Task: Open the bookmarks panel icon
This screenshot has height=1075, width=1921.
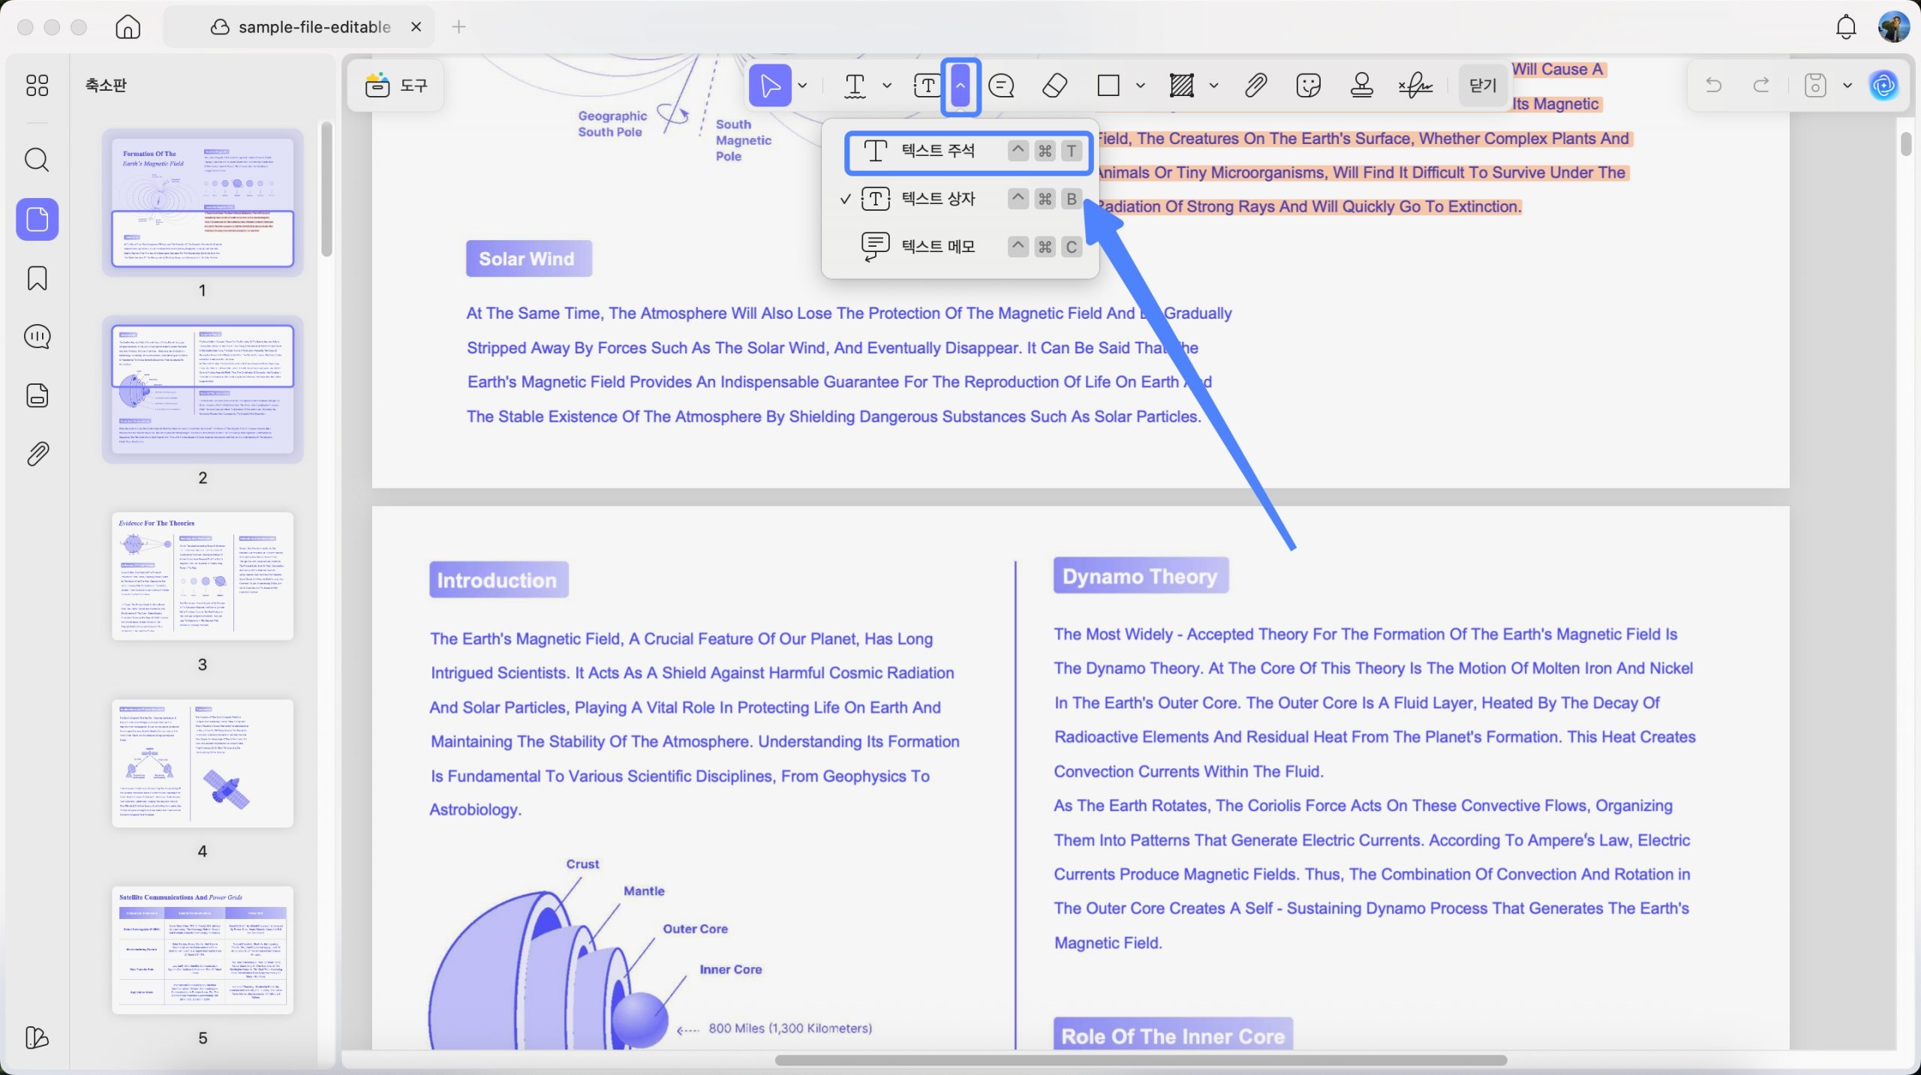Action: click(x=37, y=278)
